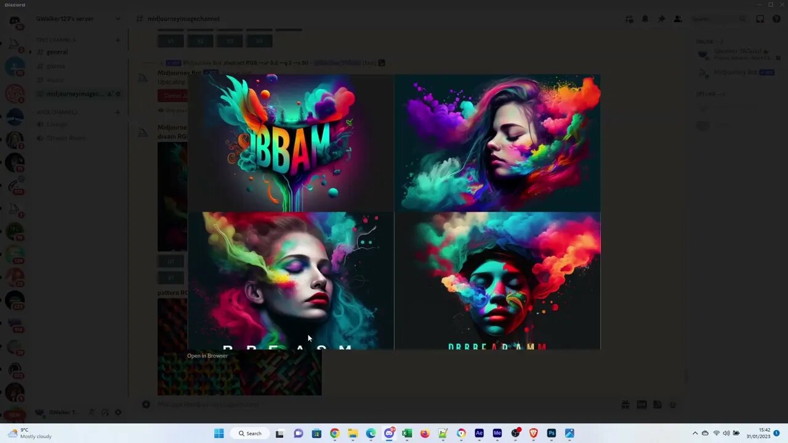
Task: Open File Explorer from taskbar
Action: click(353, 433)
